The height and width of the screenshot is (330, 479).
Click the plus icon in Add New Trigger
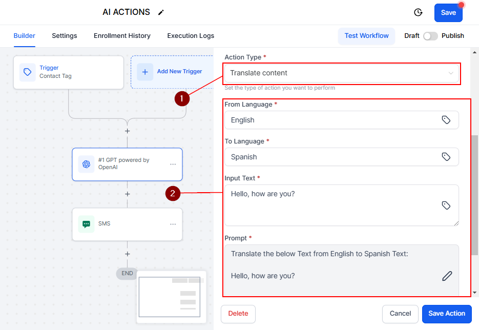click(x=145, y=72)
